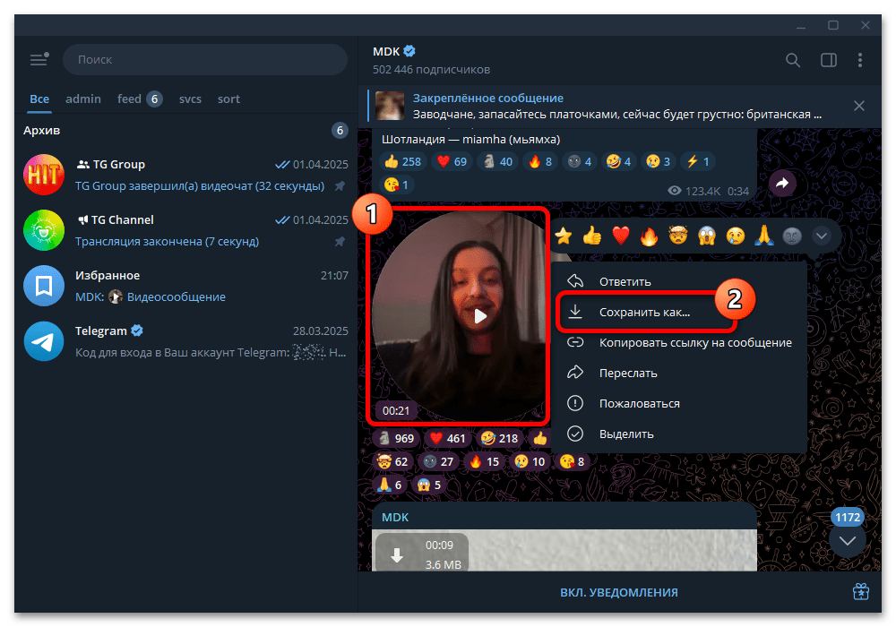Open the sort folder tab
The height and width of the screenshot is (627, 896).
pyautogui.click(x=228, y=99)
